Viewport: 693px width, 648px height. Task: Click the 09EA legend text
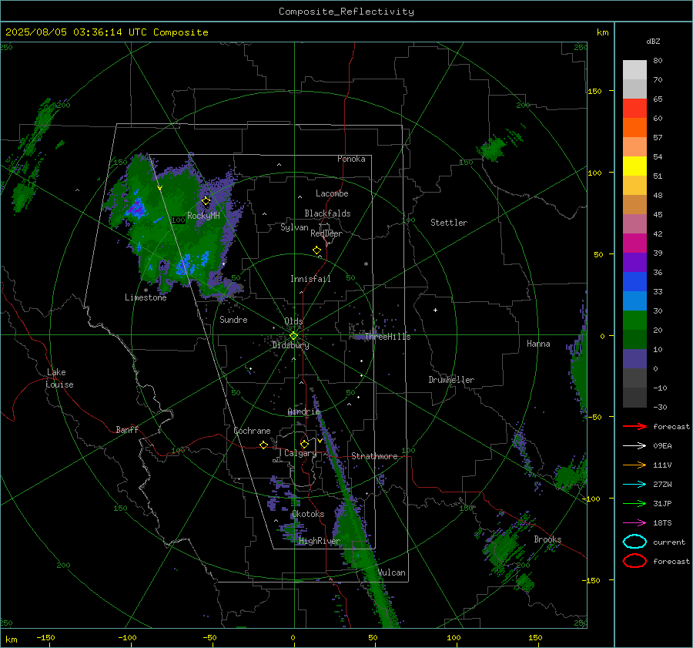click(x=662, y=446)
